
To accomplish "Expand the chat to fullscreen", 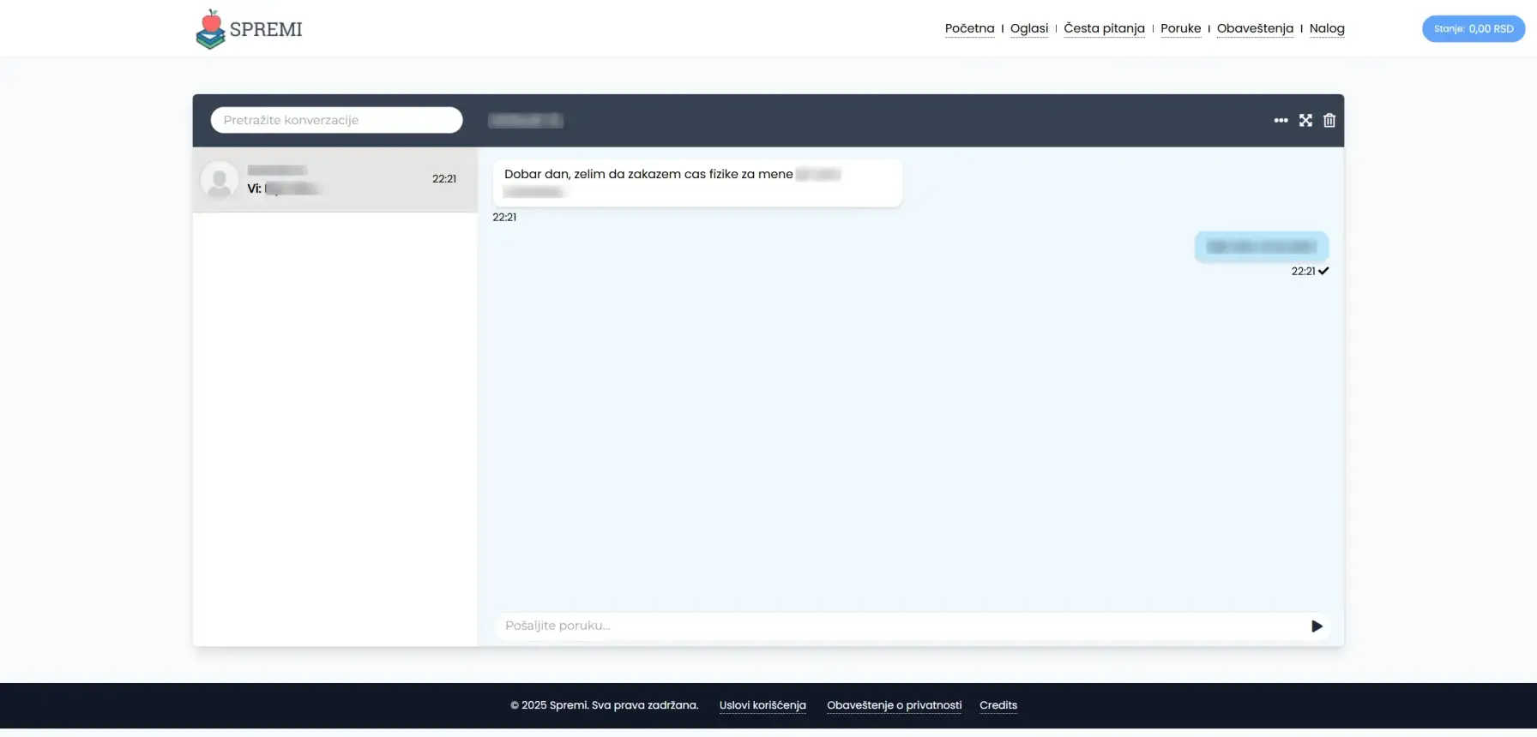I will (x=1305, y=121).
